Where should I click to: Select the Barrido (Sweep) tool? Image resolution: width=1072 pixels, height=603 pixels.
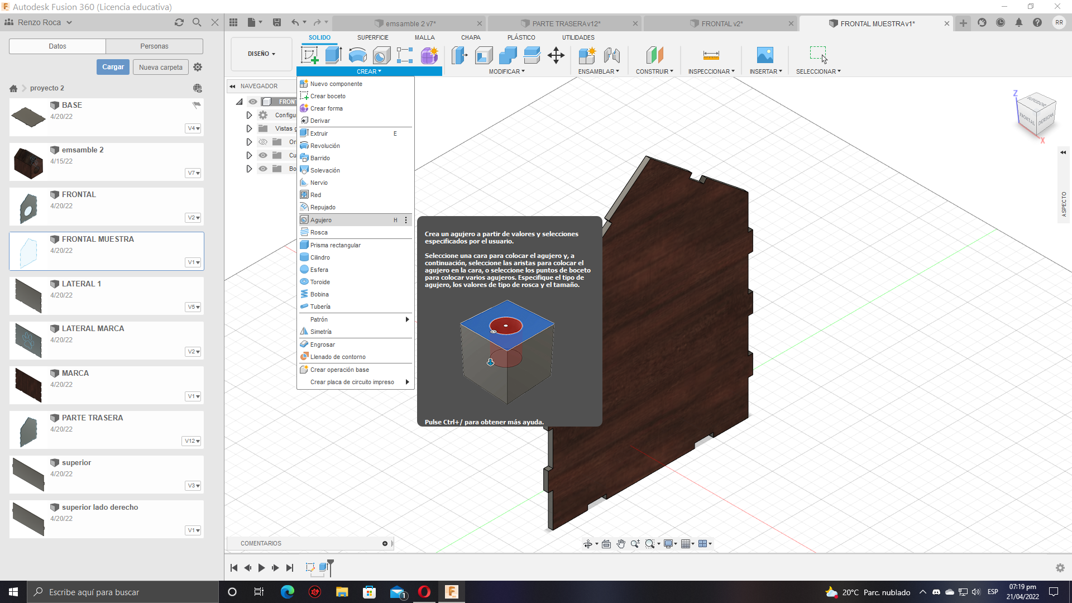coord(319,157)
